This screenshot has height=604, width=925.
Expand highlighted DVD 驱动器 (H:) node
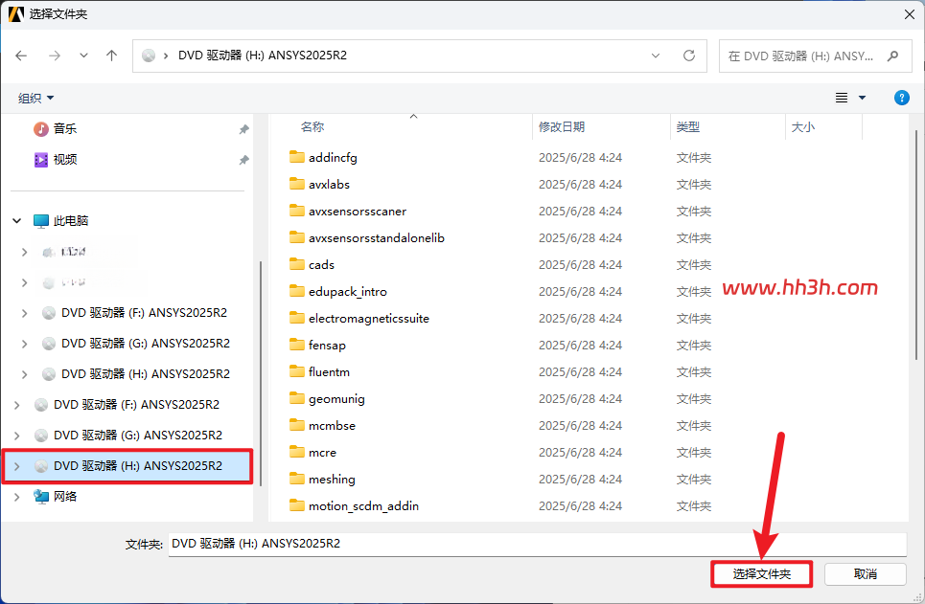(16, 466)
